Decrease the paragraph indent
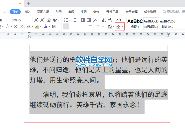The image size is (185, 130). [83, 20]
